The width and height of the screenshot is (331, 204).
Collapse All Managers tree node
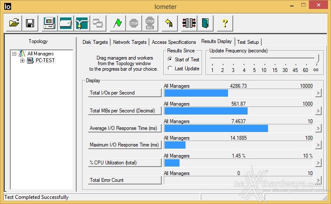(x=14, y=54)
